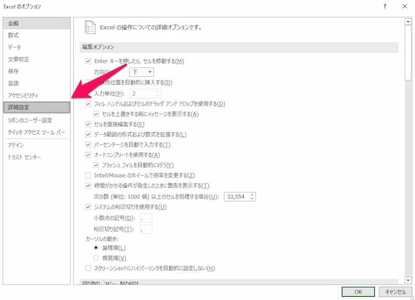This screenshot has width=415, height=300.
Task: Open リボンのユーザー設定
Action: point(36,120)
